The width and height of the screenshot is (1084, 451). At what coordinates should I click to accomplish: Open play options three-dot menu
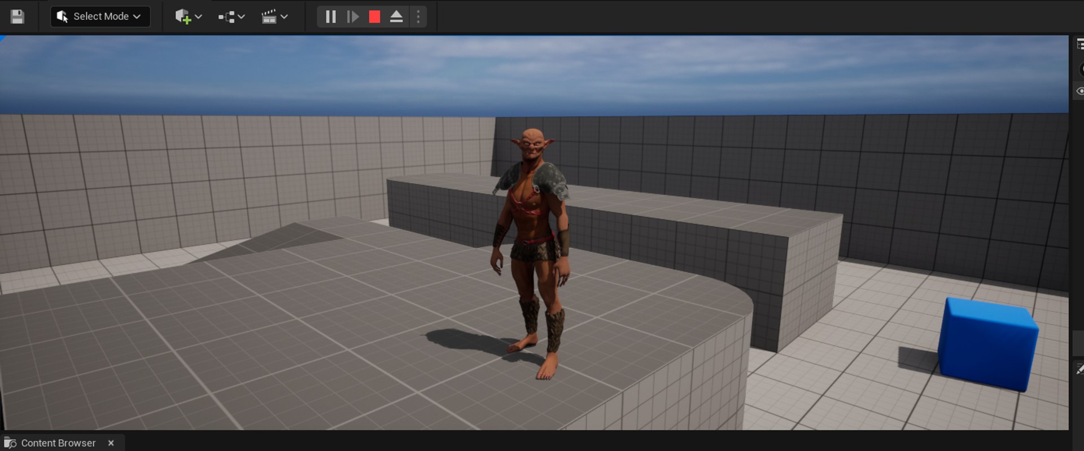pos(418,16)
